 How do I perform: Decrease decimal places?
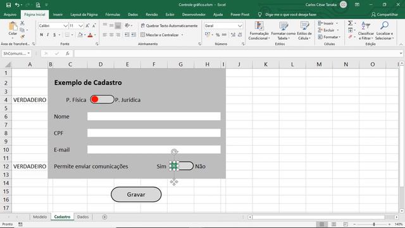(240, 35)
